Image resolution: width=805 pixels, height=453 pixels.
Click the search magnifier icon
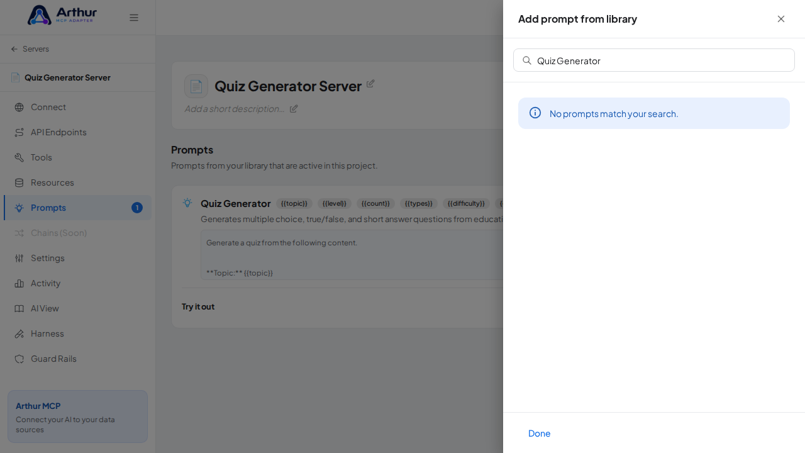coord(527,60)
